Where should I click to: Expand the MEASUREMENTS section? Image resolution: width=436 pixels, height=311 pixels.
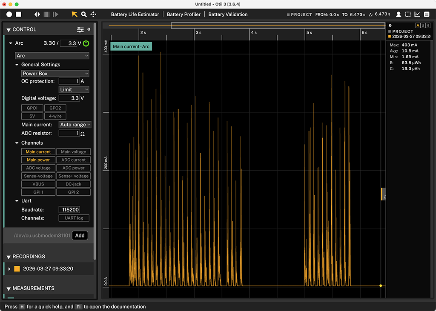coord(9,288)
